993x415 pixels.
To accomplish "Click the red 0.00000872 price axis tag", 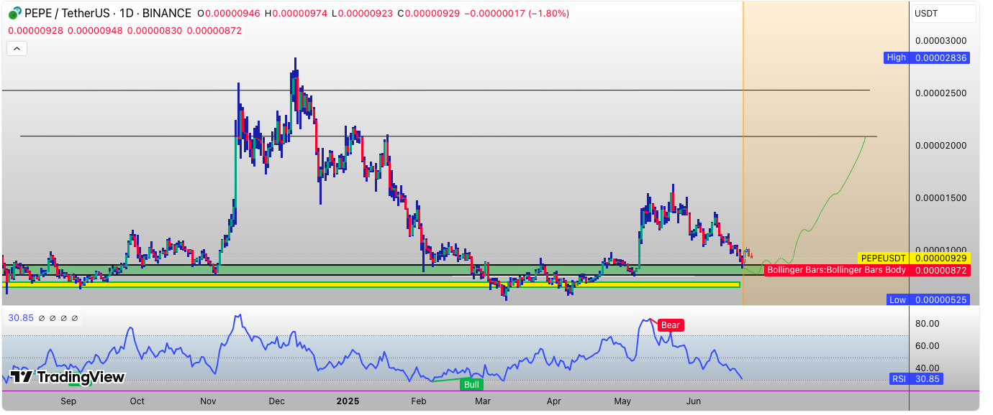I will [941, 270].
